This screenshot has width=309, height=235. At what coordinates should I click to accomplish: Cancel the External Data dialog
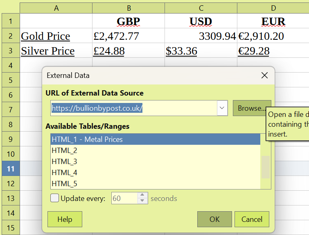coord(252,219)
